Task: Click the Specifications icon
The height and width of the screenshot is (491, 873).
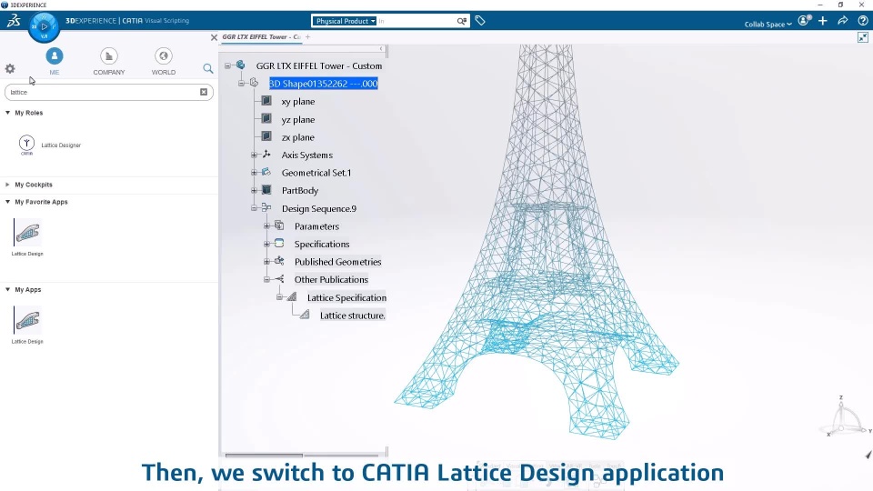Action: coord(279,244)
